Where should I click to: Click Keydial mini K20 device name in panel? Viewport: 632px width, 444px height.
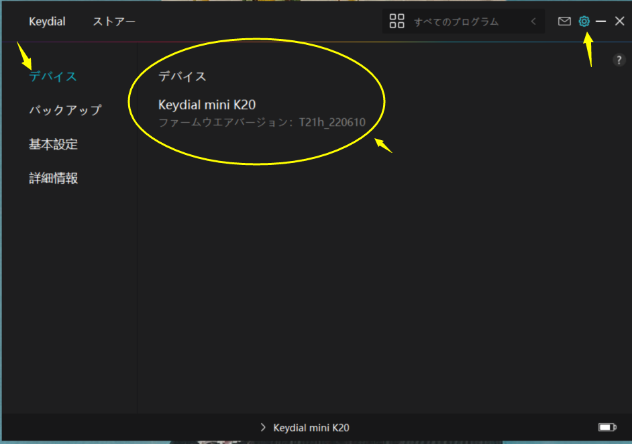(207, 105)
